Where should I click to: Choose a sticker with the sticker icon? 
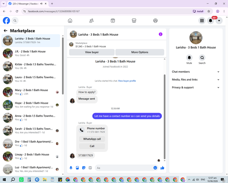pyautogui.click(x=84, y=168)
